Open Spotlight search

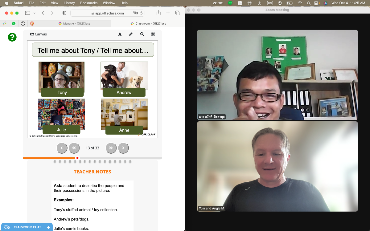(x=309, y=3)
